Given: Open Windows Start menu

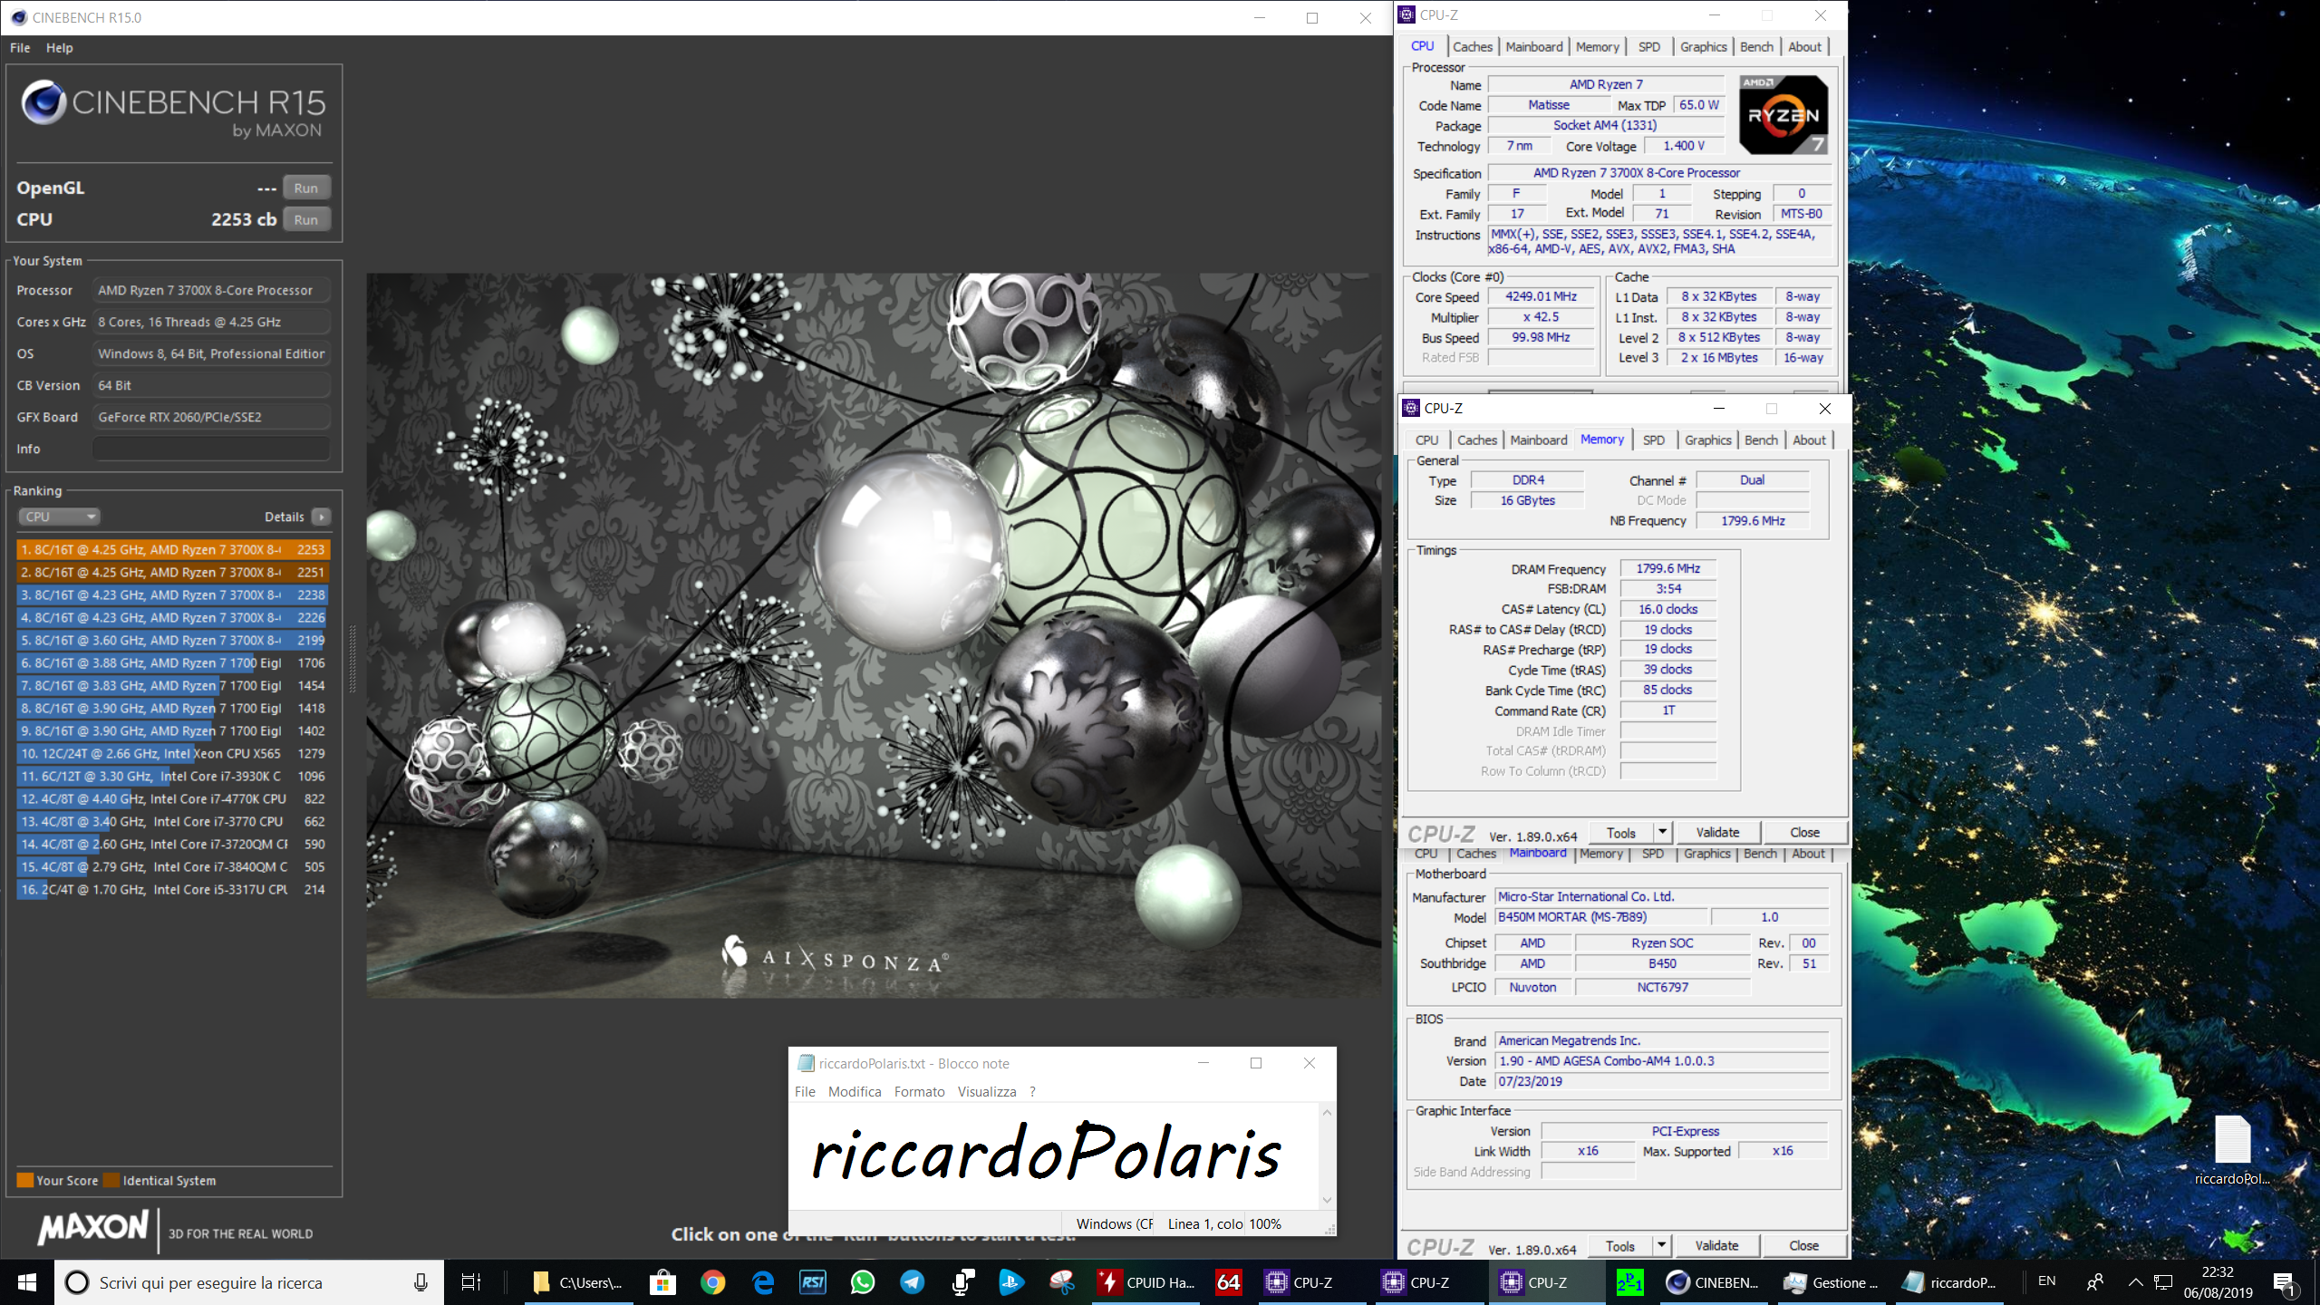Looking at the screenshot, I should click(27, 1282).
